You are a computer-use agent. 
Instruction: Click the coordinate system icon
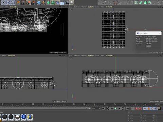(18, 2)
